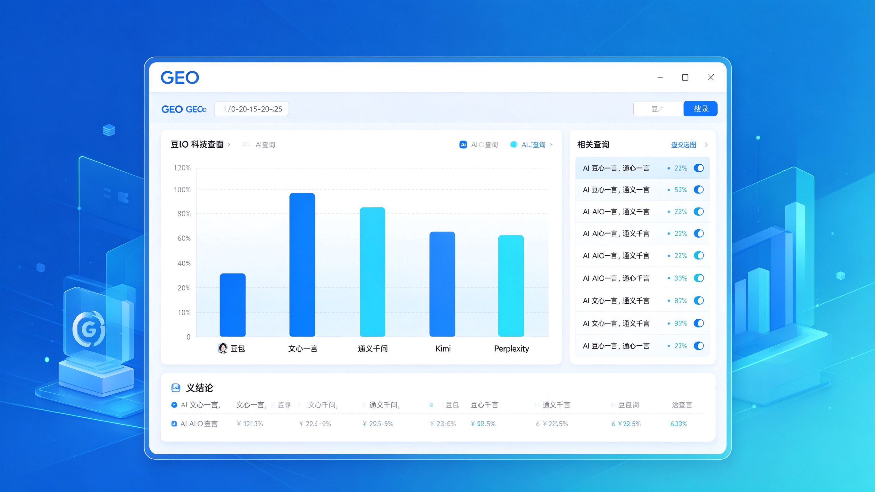Maximize the GEO window
The height and width of the screenshot is (492, 875).
coord(685,78)
